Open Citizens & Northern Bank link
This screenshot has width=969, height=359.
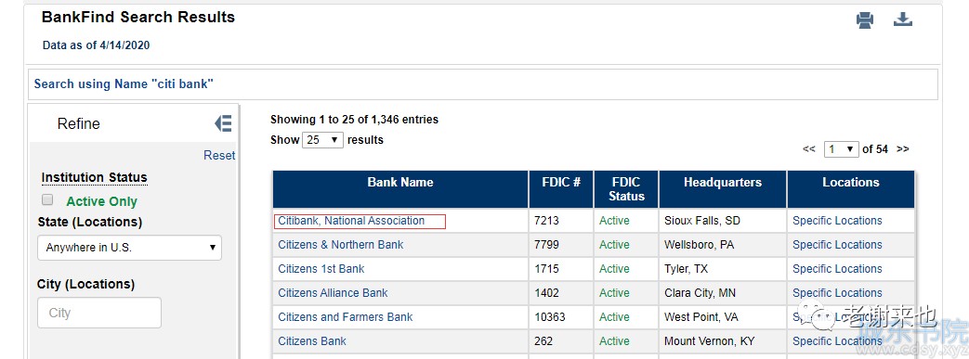(341, 245)
